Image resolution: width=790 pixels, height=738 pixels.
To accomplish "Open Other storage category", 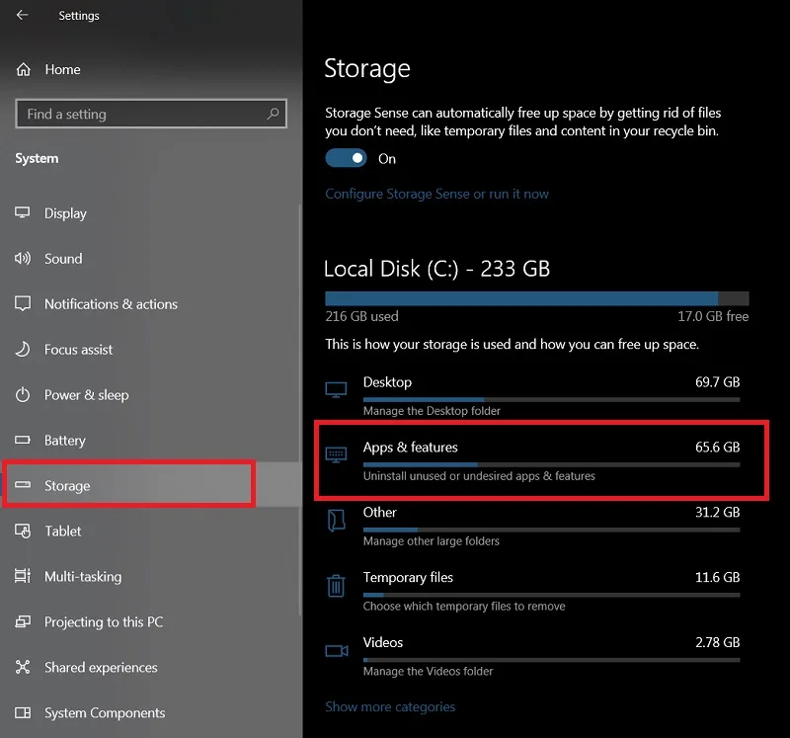I will [532, 526].
